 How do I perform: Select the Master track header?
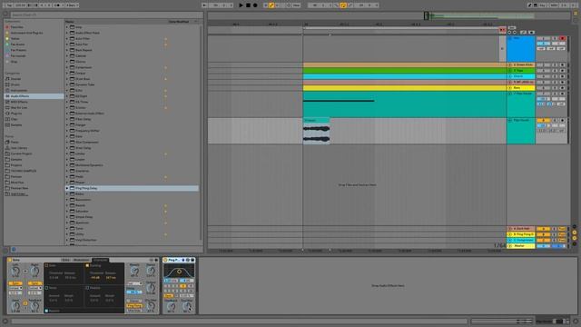521,246
